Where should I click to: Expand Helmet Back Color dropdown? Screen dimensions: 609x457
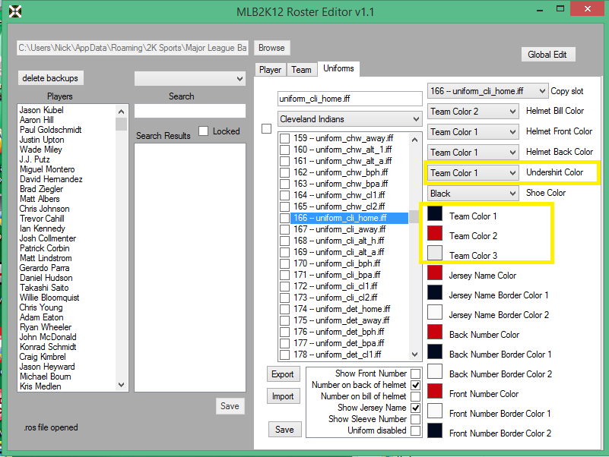[474, 153]
